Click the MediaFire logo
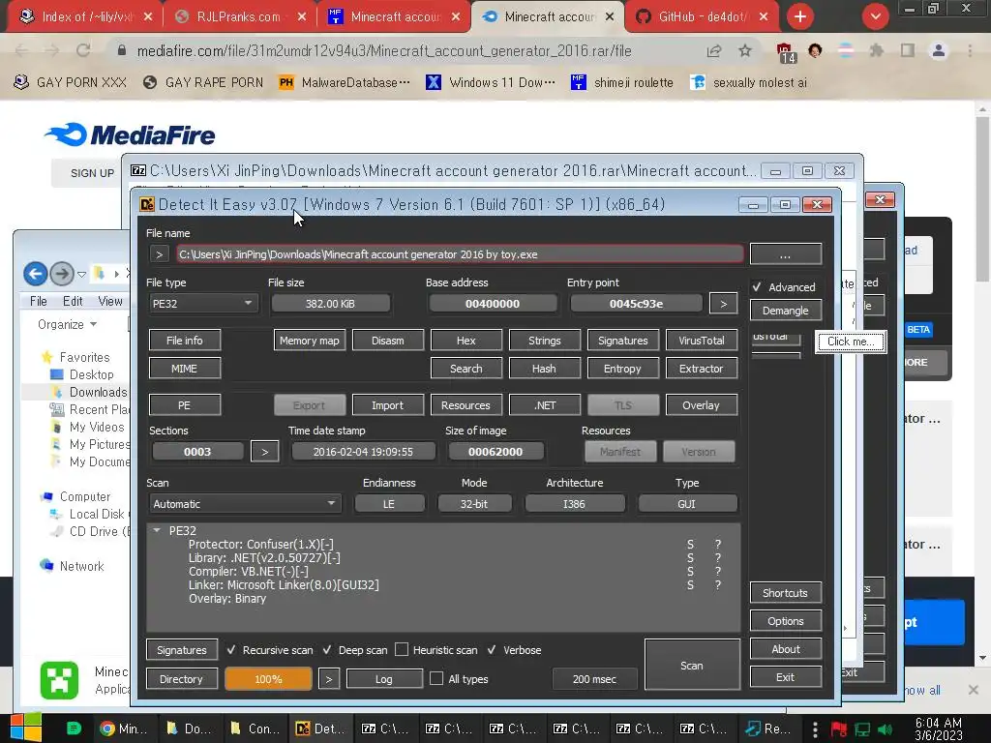The image size is (991, 743). point(130,134)
